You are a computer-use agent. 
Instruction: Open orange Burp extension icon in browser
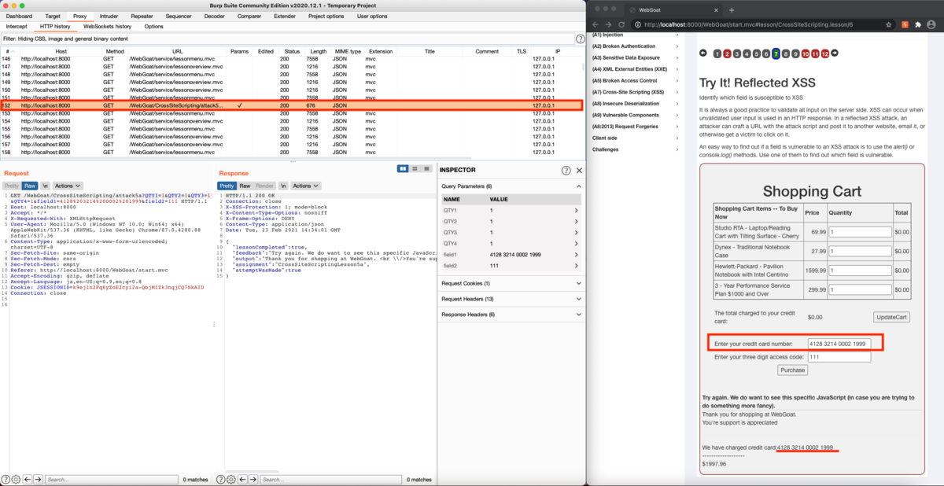905,24
